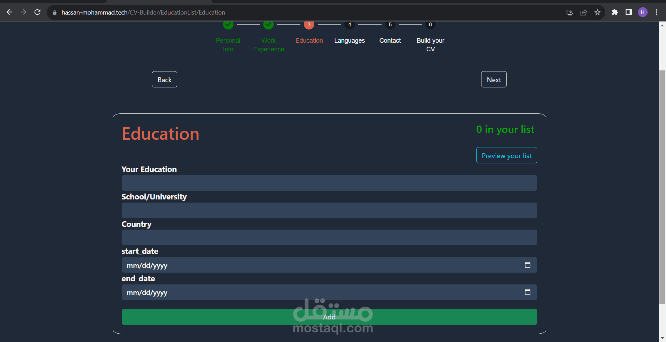Open the browser forward navigation menu
The width and height of the screenshot is (666, 342).
(23, 12)
